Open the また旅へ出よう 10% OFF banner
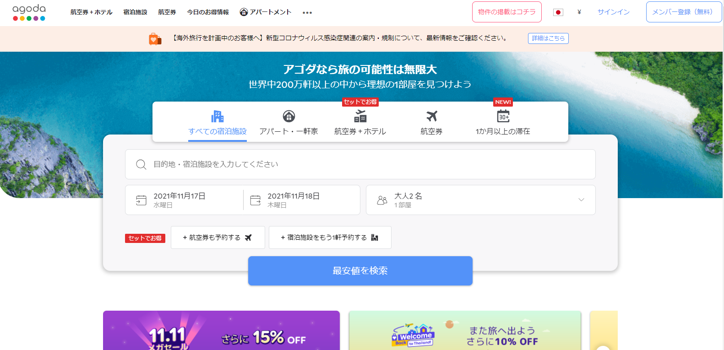 465,330
